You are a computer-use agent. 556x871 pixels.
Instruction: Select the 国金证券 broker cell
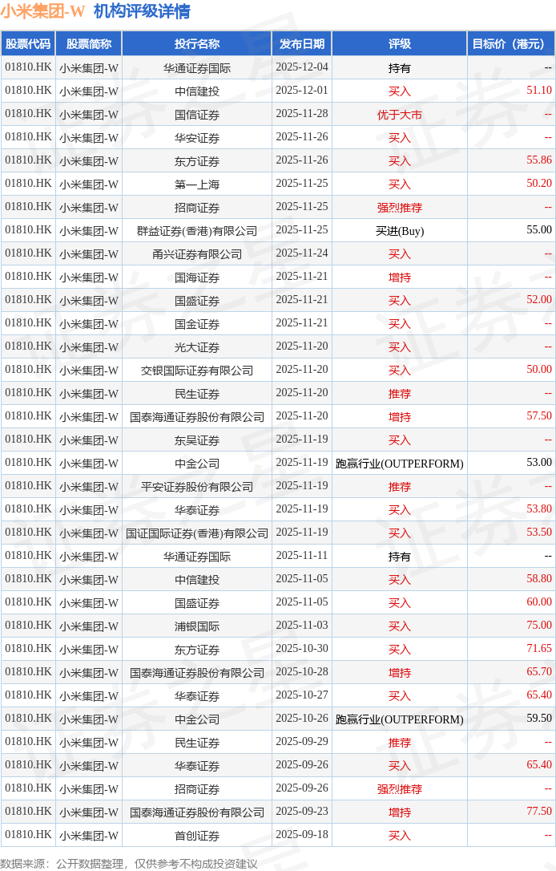coord(197,324)
